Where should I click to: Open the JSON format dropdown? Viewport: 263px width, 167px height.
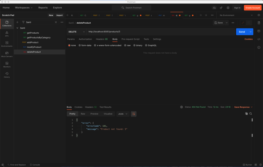click(123, 114)
